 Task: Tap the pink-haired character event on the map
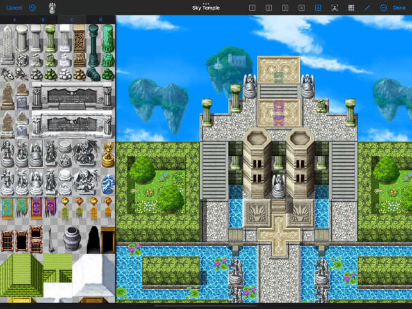pos(279,106)
